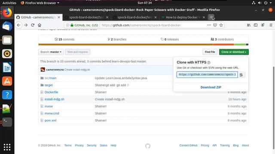Show site information icon in the URL bar
Viewport: 275px width, 154px height.
click(x=67, y=25)
